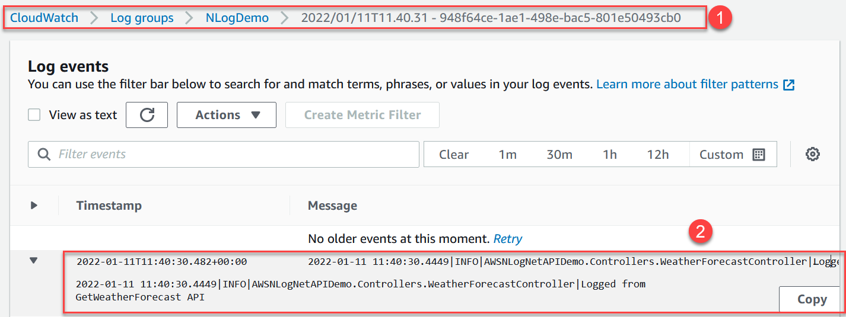
Task: Open the log events settings gear
Action: [812, 154]
